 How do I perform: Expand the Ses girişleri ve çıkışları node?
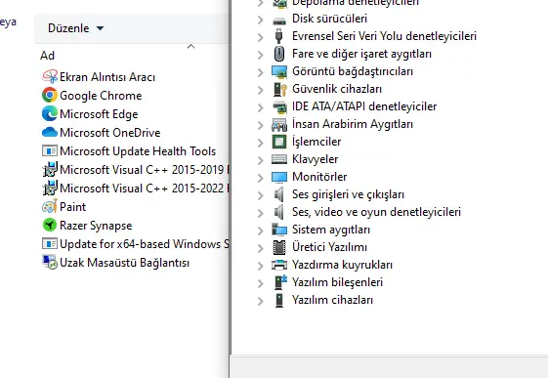261,195
